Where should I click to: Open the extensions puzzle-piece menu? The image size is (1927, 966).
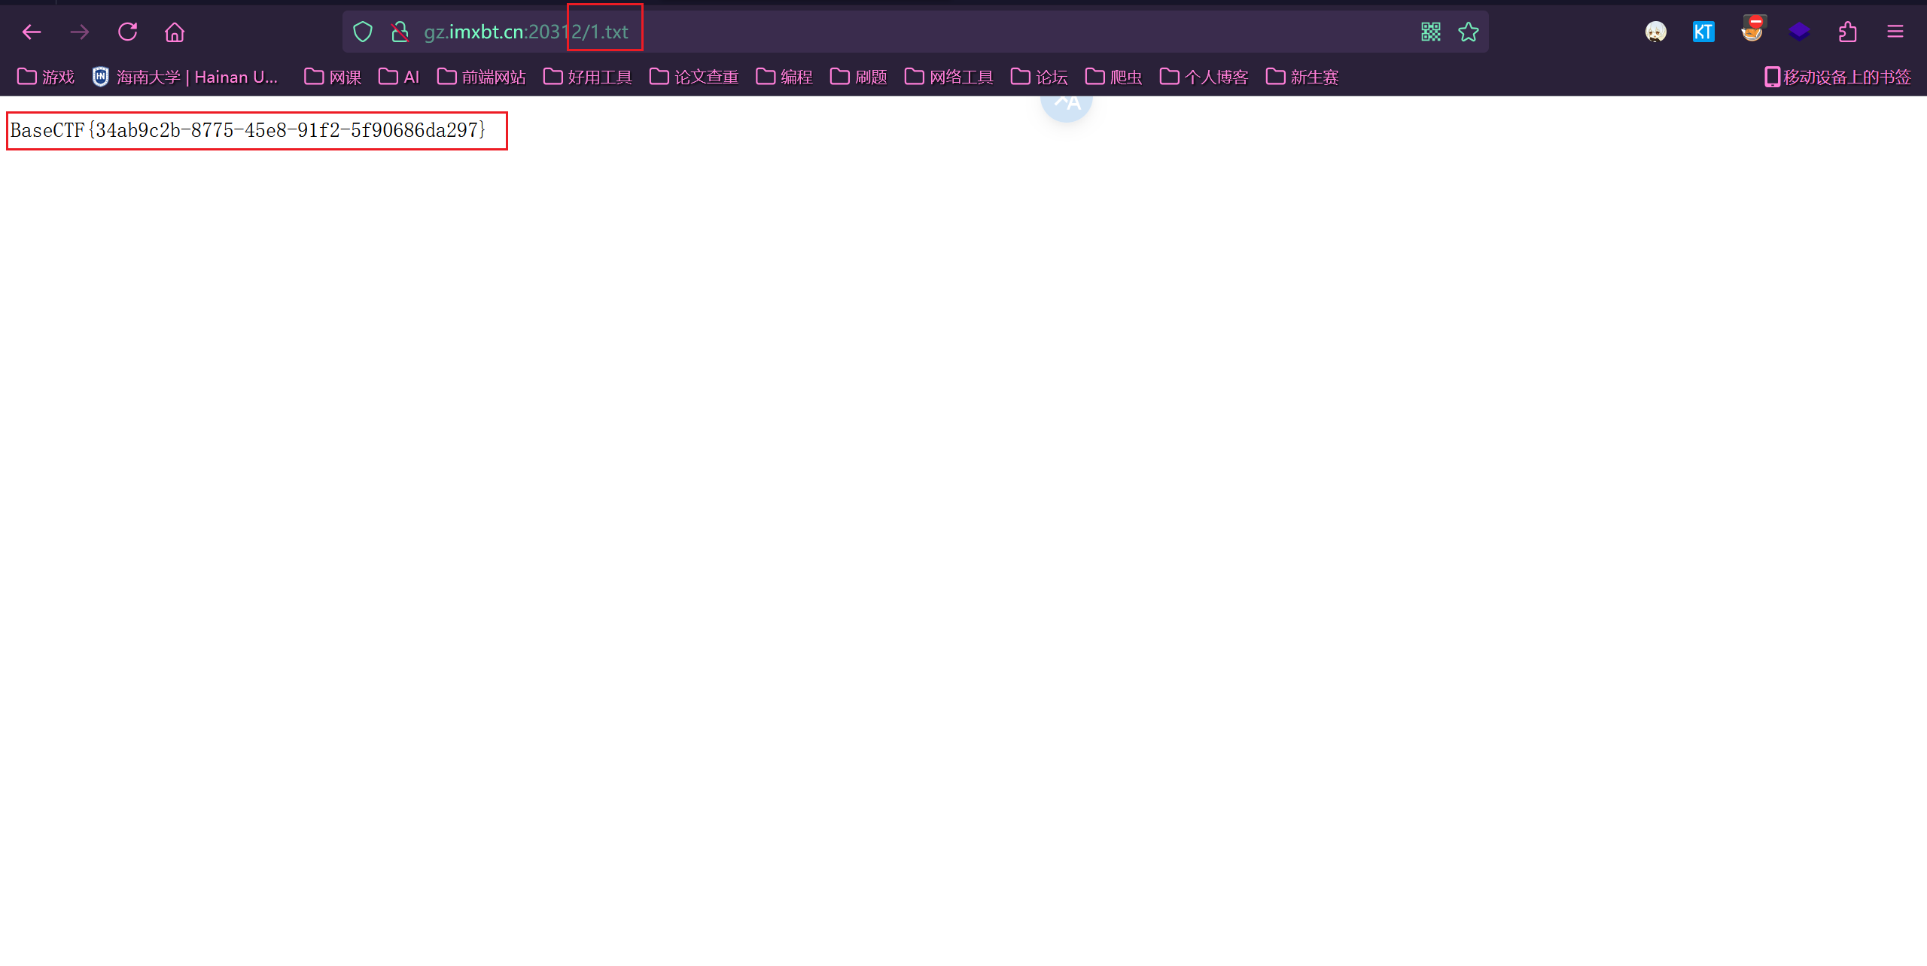pyautogui.click(x=1848, y=32)
